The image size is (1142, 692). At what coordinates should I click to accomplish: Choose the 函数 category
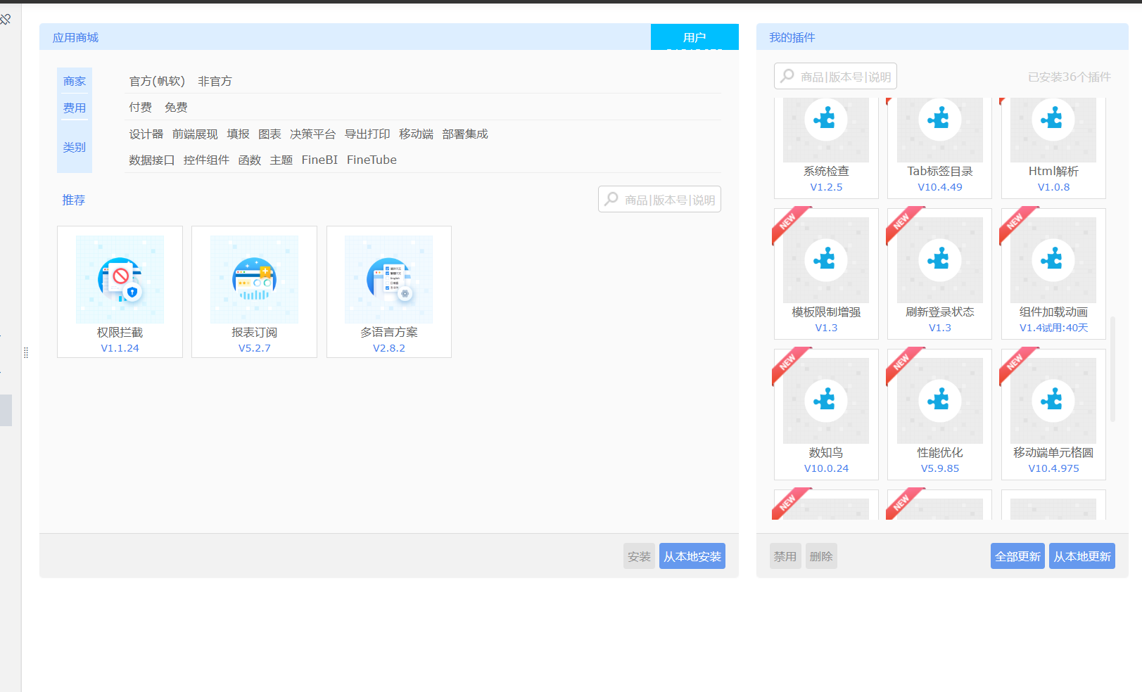(250, 160)
